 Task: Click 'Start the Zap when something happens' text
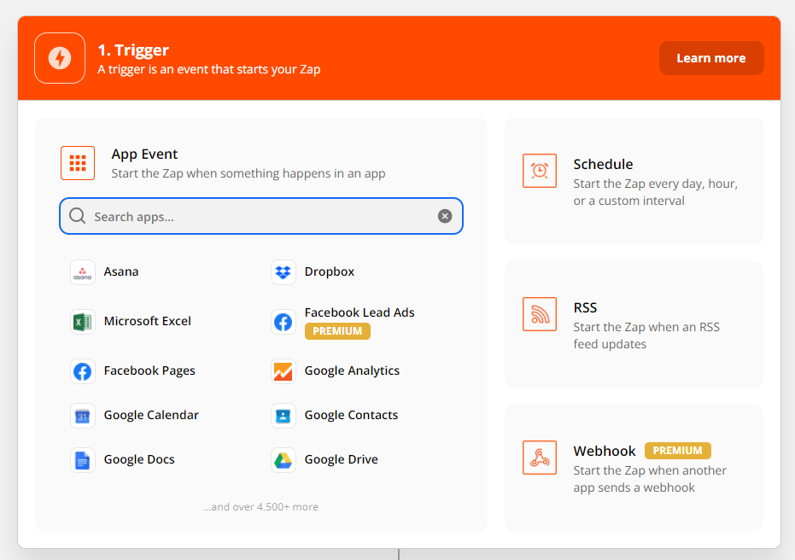point(248,173)
